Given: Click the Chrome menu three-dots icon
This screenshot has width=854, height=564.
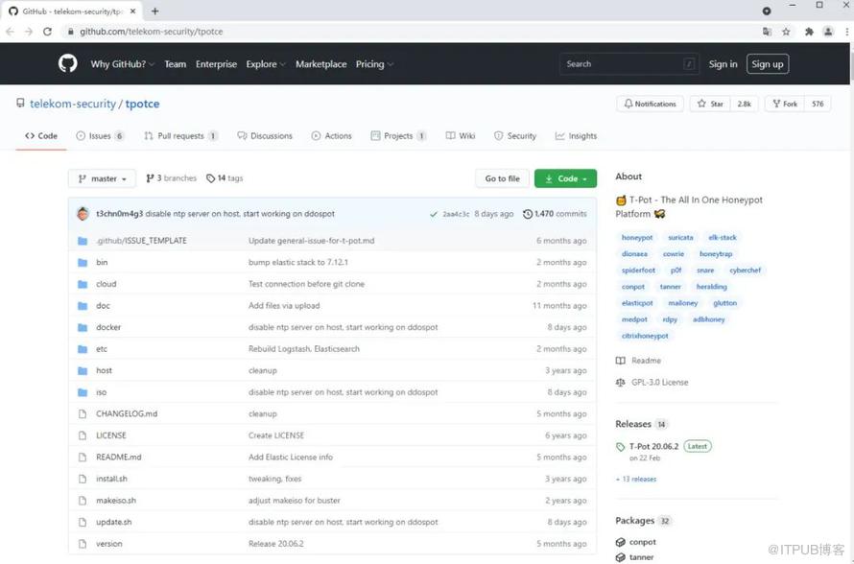Looking at the screenshot, I should 847,32.
